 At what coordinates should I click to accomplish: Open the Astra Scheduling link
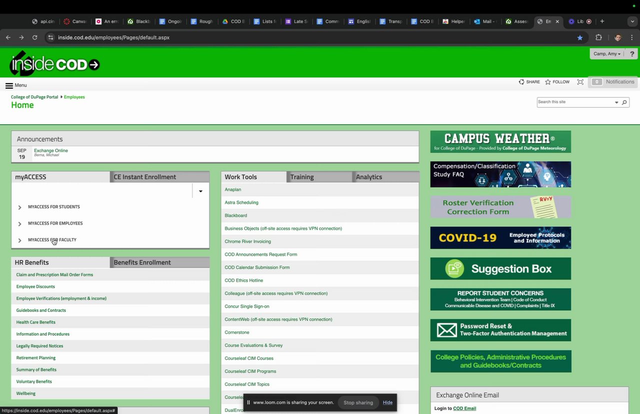pyautogui.click(x=241, y=203)
